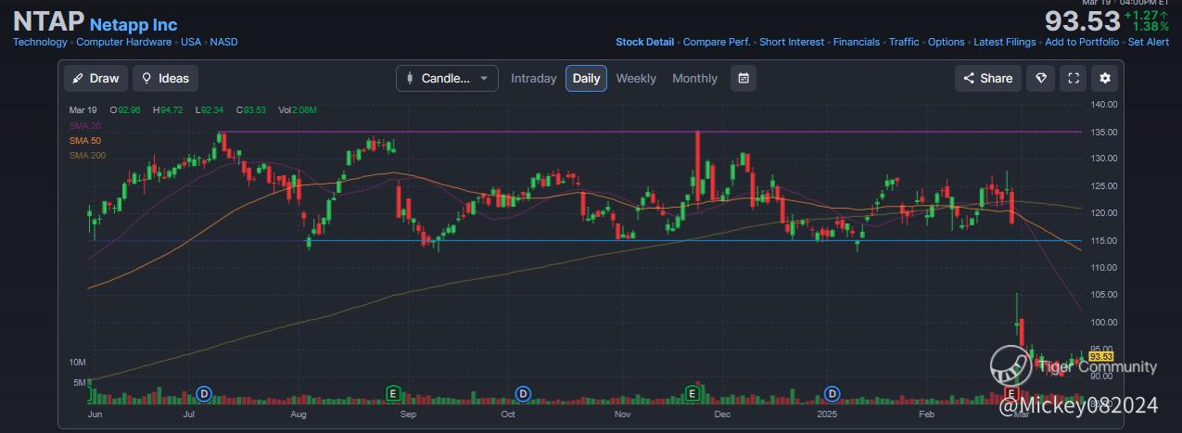Click the January 2025 dividend D marker

[x=833, y=393]
